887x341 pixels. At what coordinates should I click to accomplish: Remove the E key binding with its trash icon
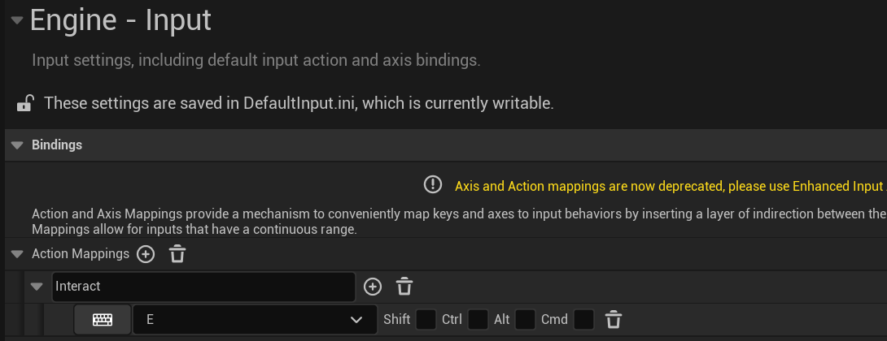(614, 320)
